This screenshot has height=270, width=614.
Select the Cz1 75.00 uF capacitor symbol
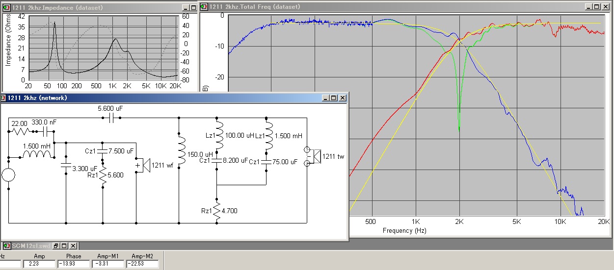[267, 161]
